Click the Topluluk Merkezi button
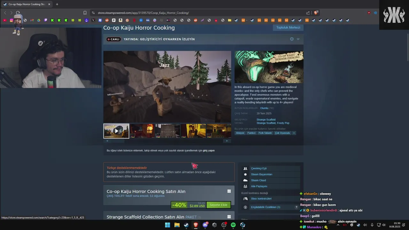409x230 pixels. (288, 27)
